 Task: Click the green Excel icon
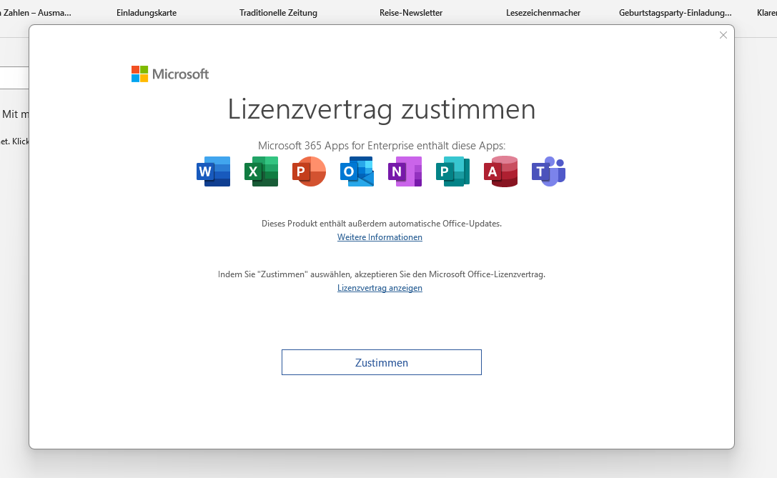(261, 171)
